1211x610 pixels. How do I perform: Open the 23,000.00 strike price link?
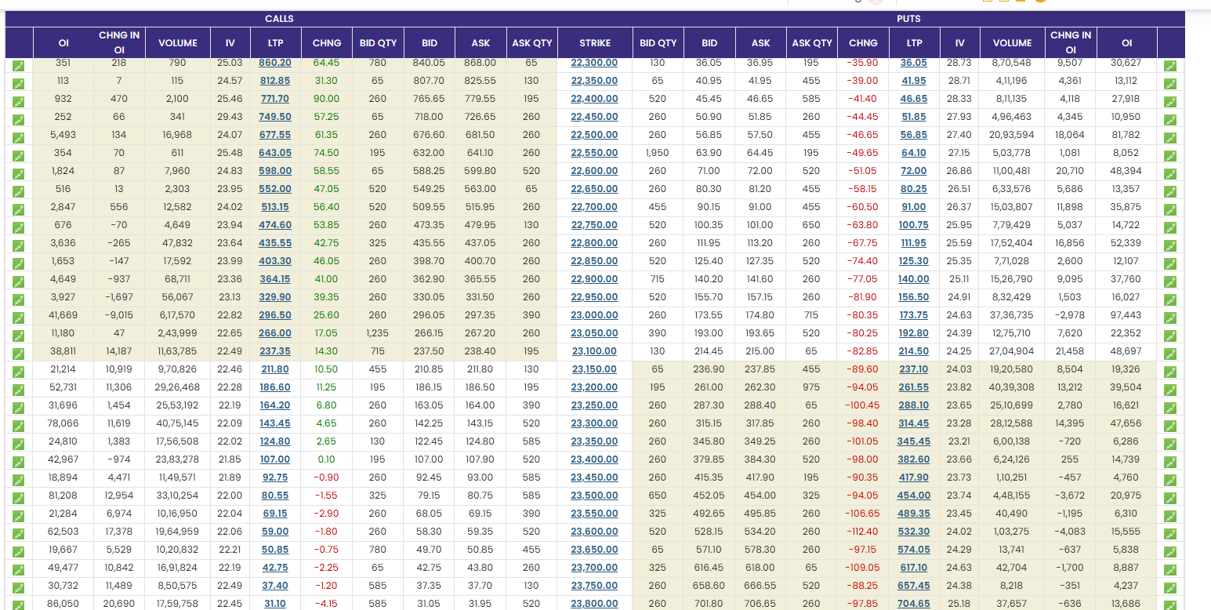pyautogui.click(x=593, y=315)
